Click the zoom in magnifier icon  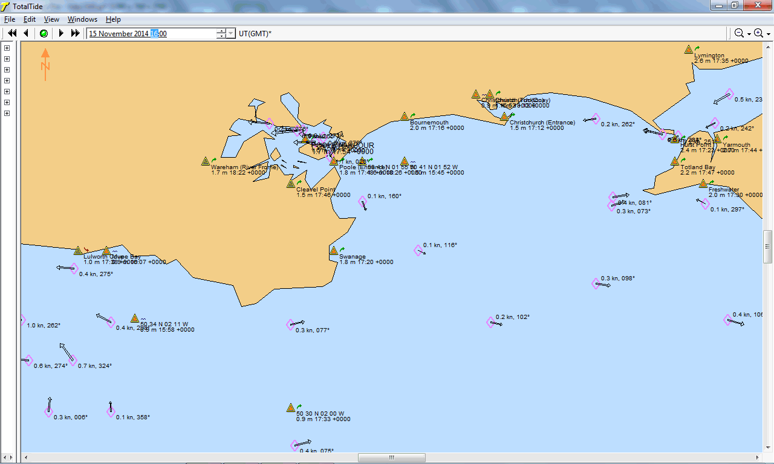click(x=758, y=33)
